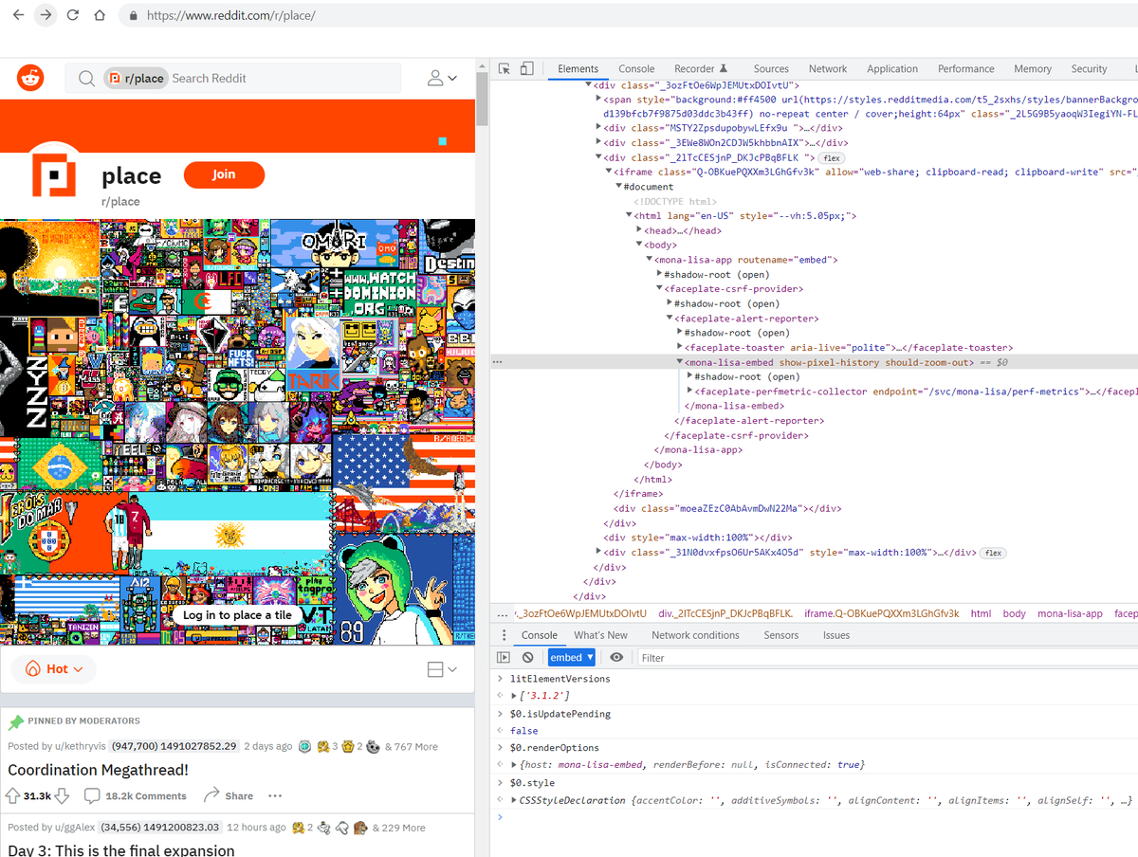Screen dimensions: 1138x857
Task: Click the browser back arrow
Action: (18, 15)
